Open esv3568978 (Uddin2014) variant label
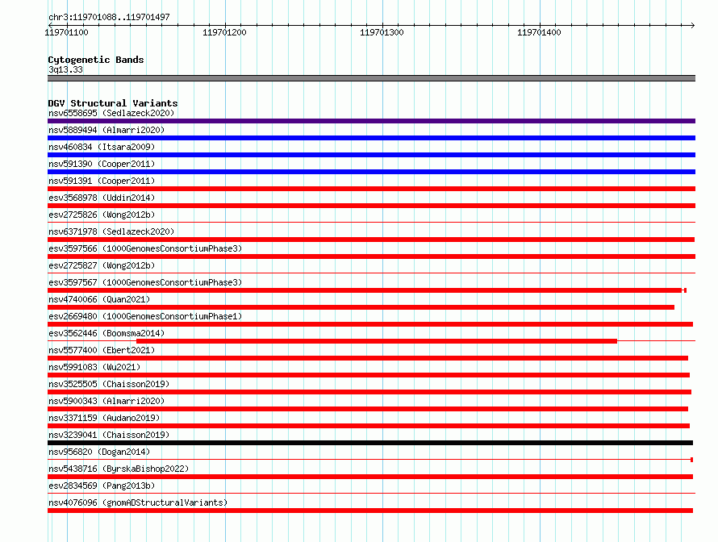The image size is (718, 542). [102, 198]
